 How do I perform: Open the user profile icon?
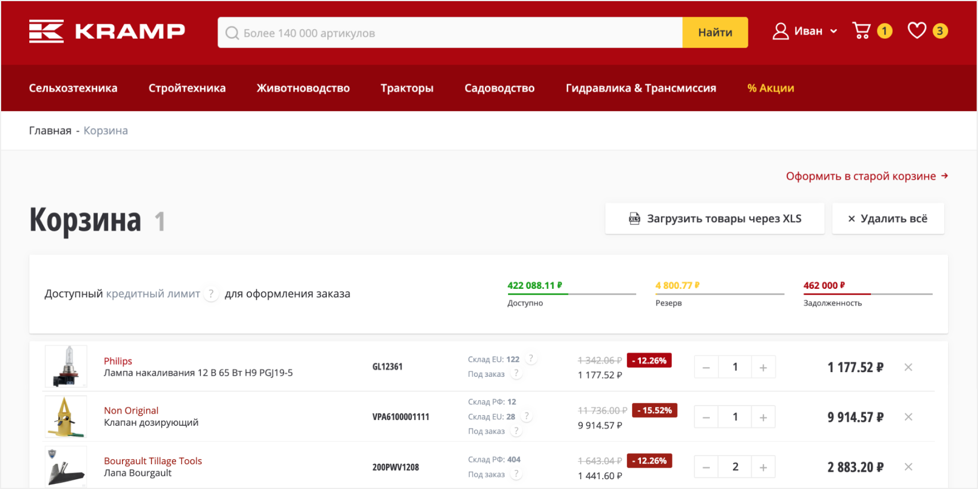(x=780, y=31)
